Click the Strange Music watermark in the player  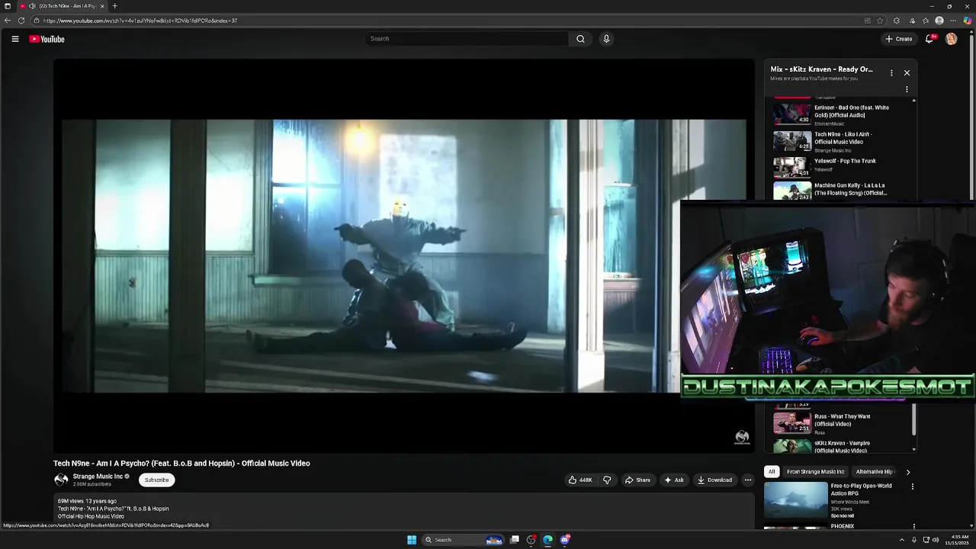click(x=741, y=437)
